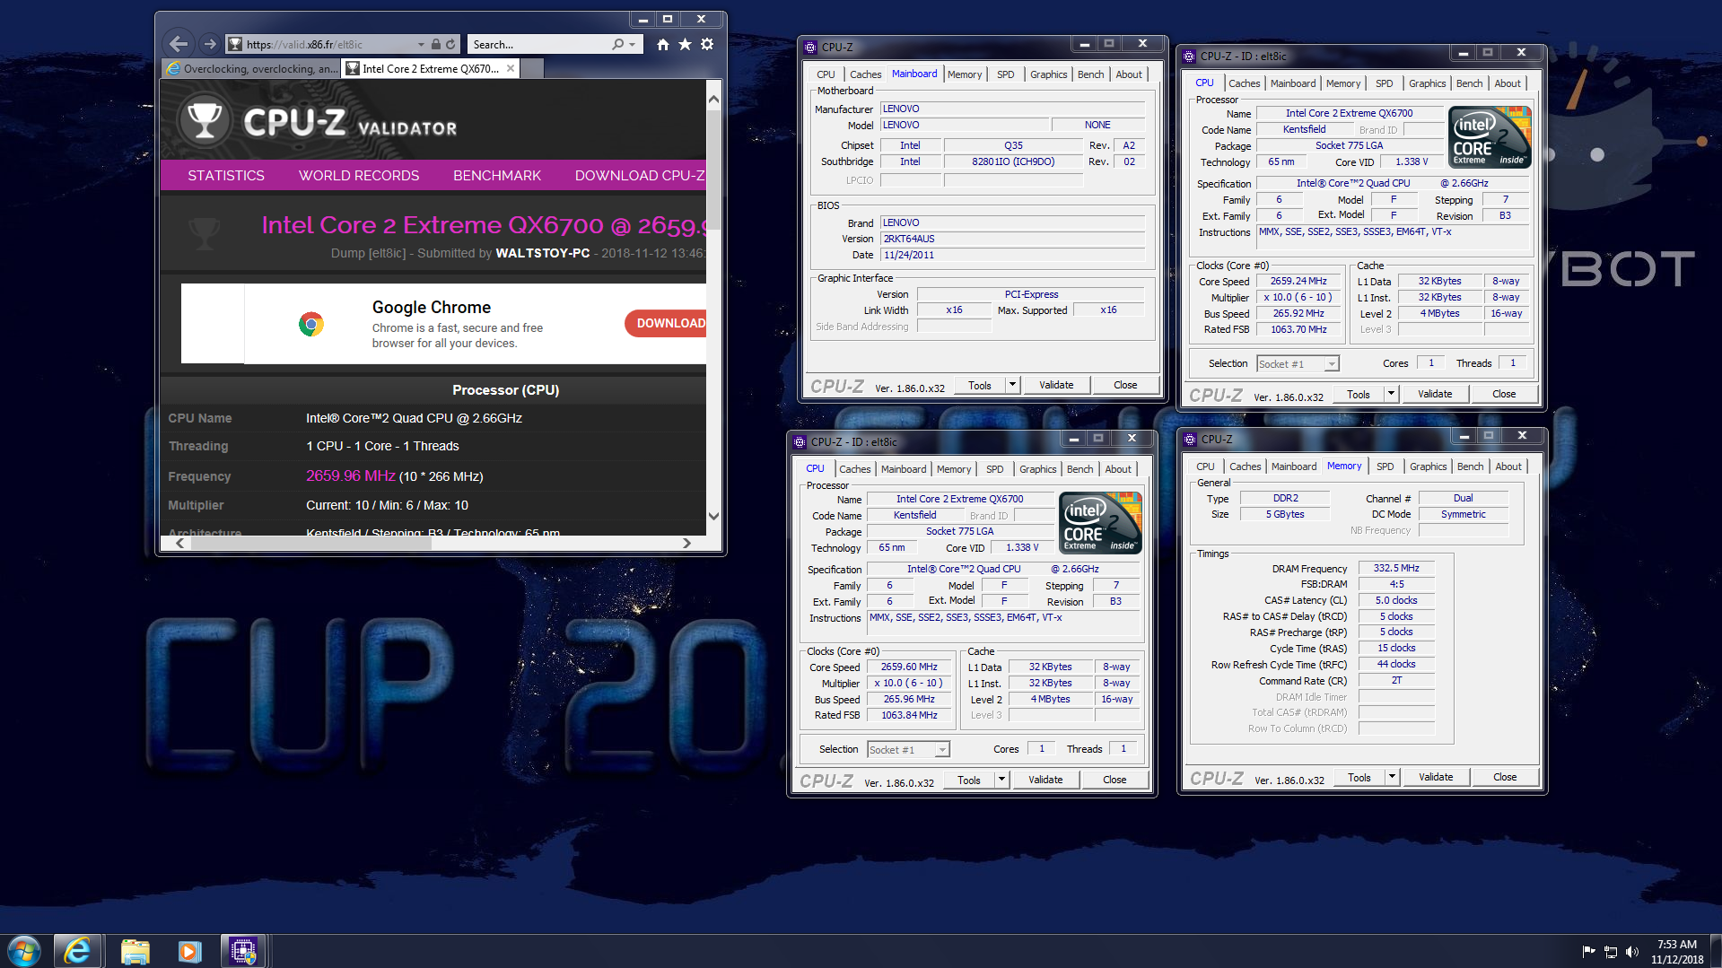Open DOWNLOAD CPU-Z in the validator menu
Image resolution: width=1722 pixels, height=968 pixels.
(640, 176)
